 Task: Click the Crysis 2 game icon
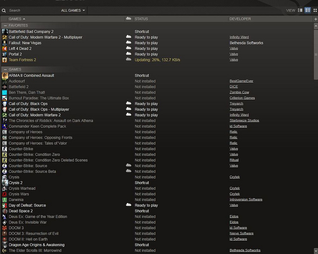coord(5,183)
